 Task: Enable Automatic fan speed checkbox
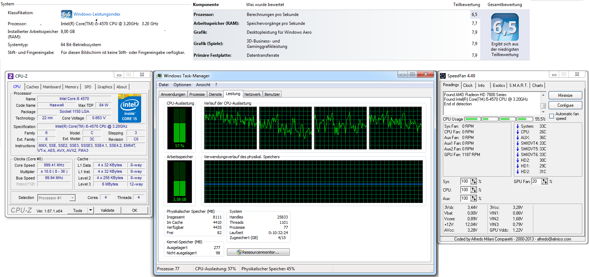551,116
